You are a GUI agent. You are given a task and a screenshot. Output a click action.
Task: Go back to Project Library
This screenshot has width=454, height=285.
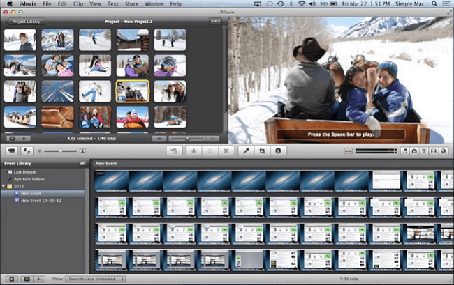tap(25, 22)
